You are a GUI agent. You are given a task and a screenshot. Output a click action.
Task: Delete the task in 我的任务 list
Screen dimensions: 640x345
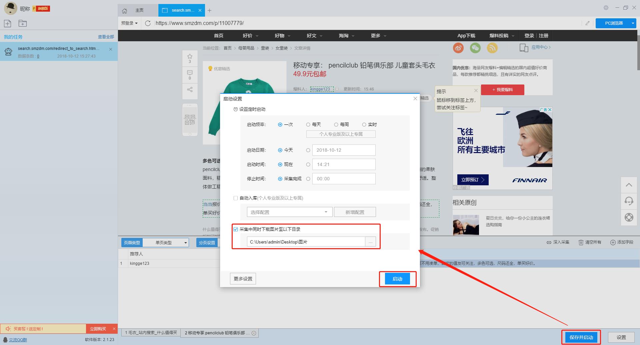tap(111, 49)
